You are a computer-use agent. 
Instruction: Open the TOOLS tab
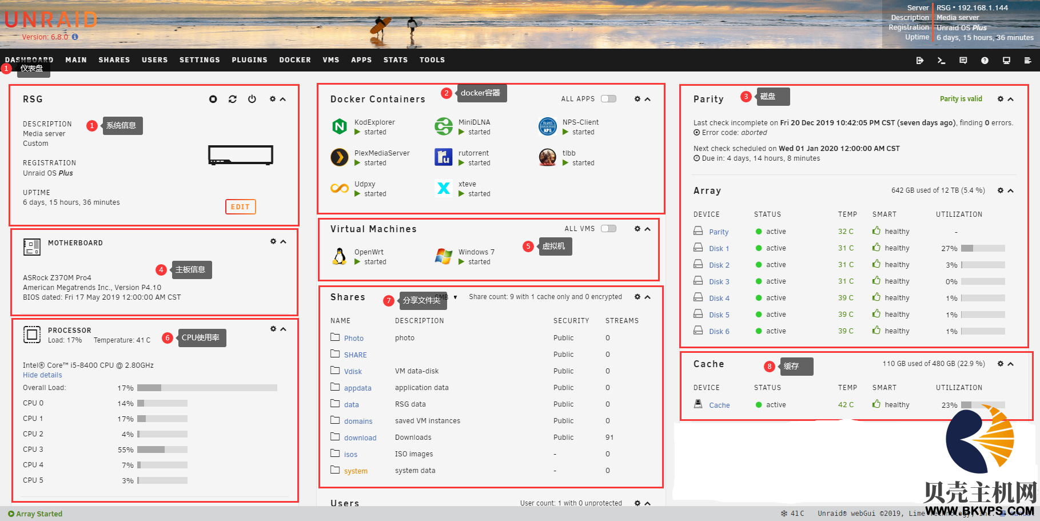pyautogui.click(x=432, y=60)
